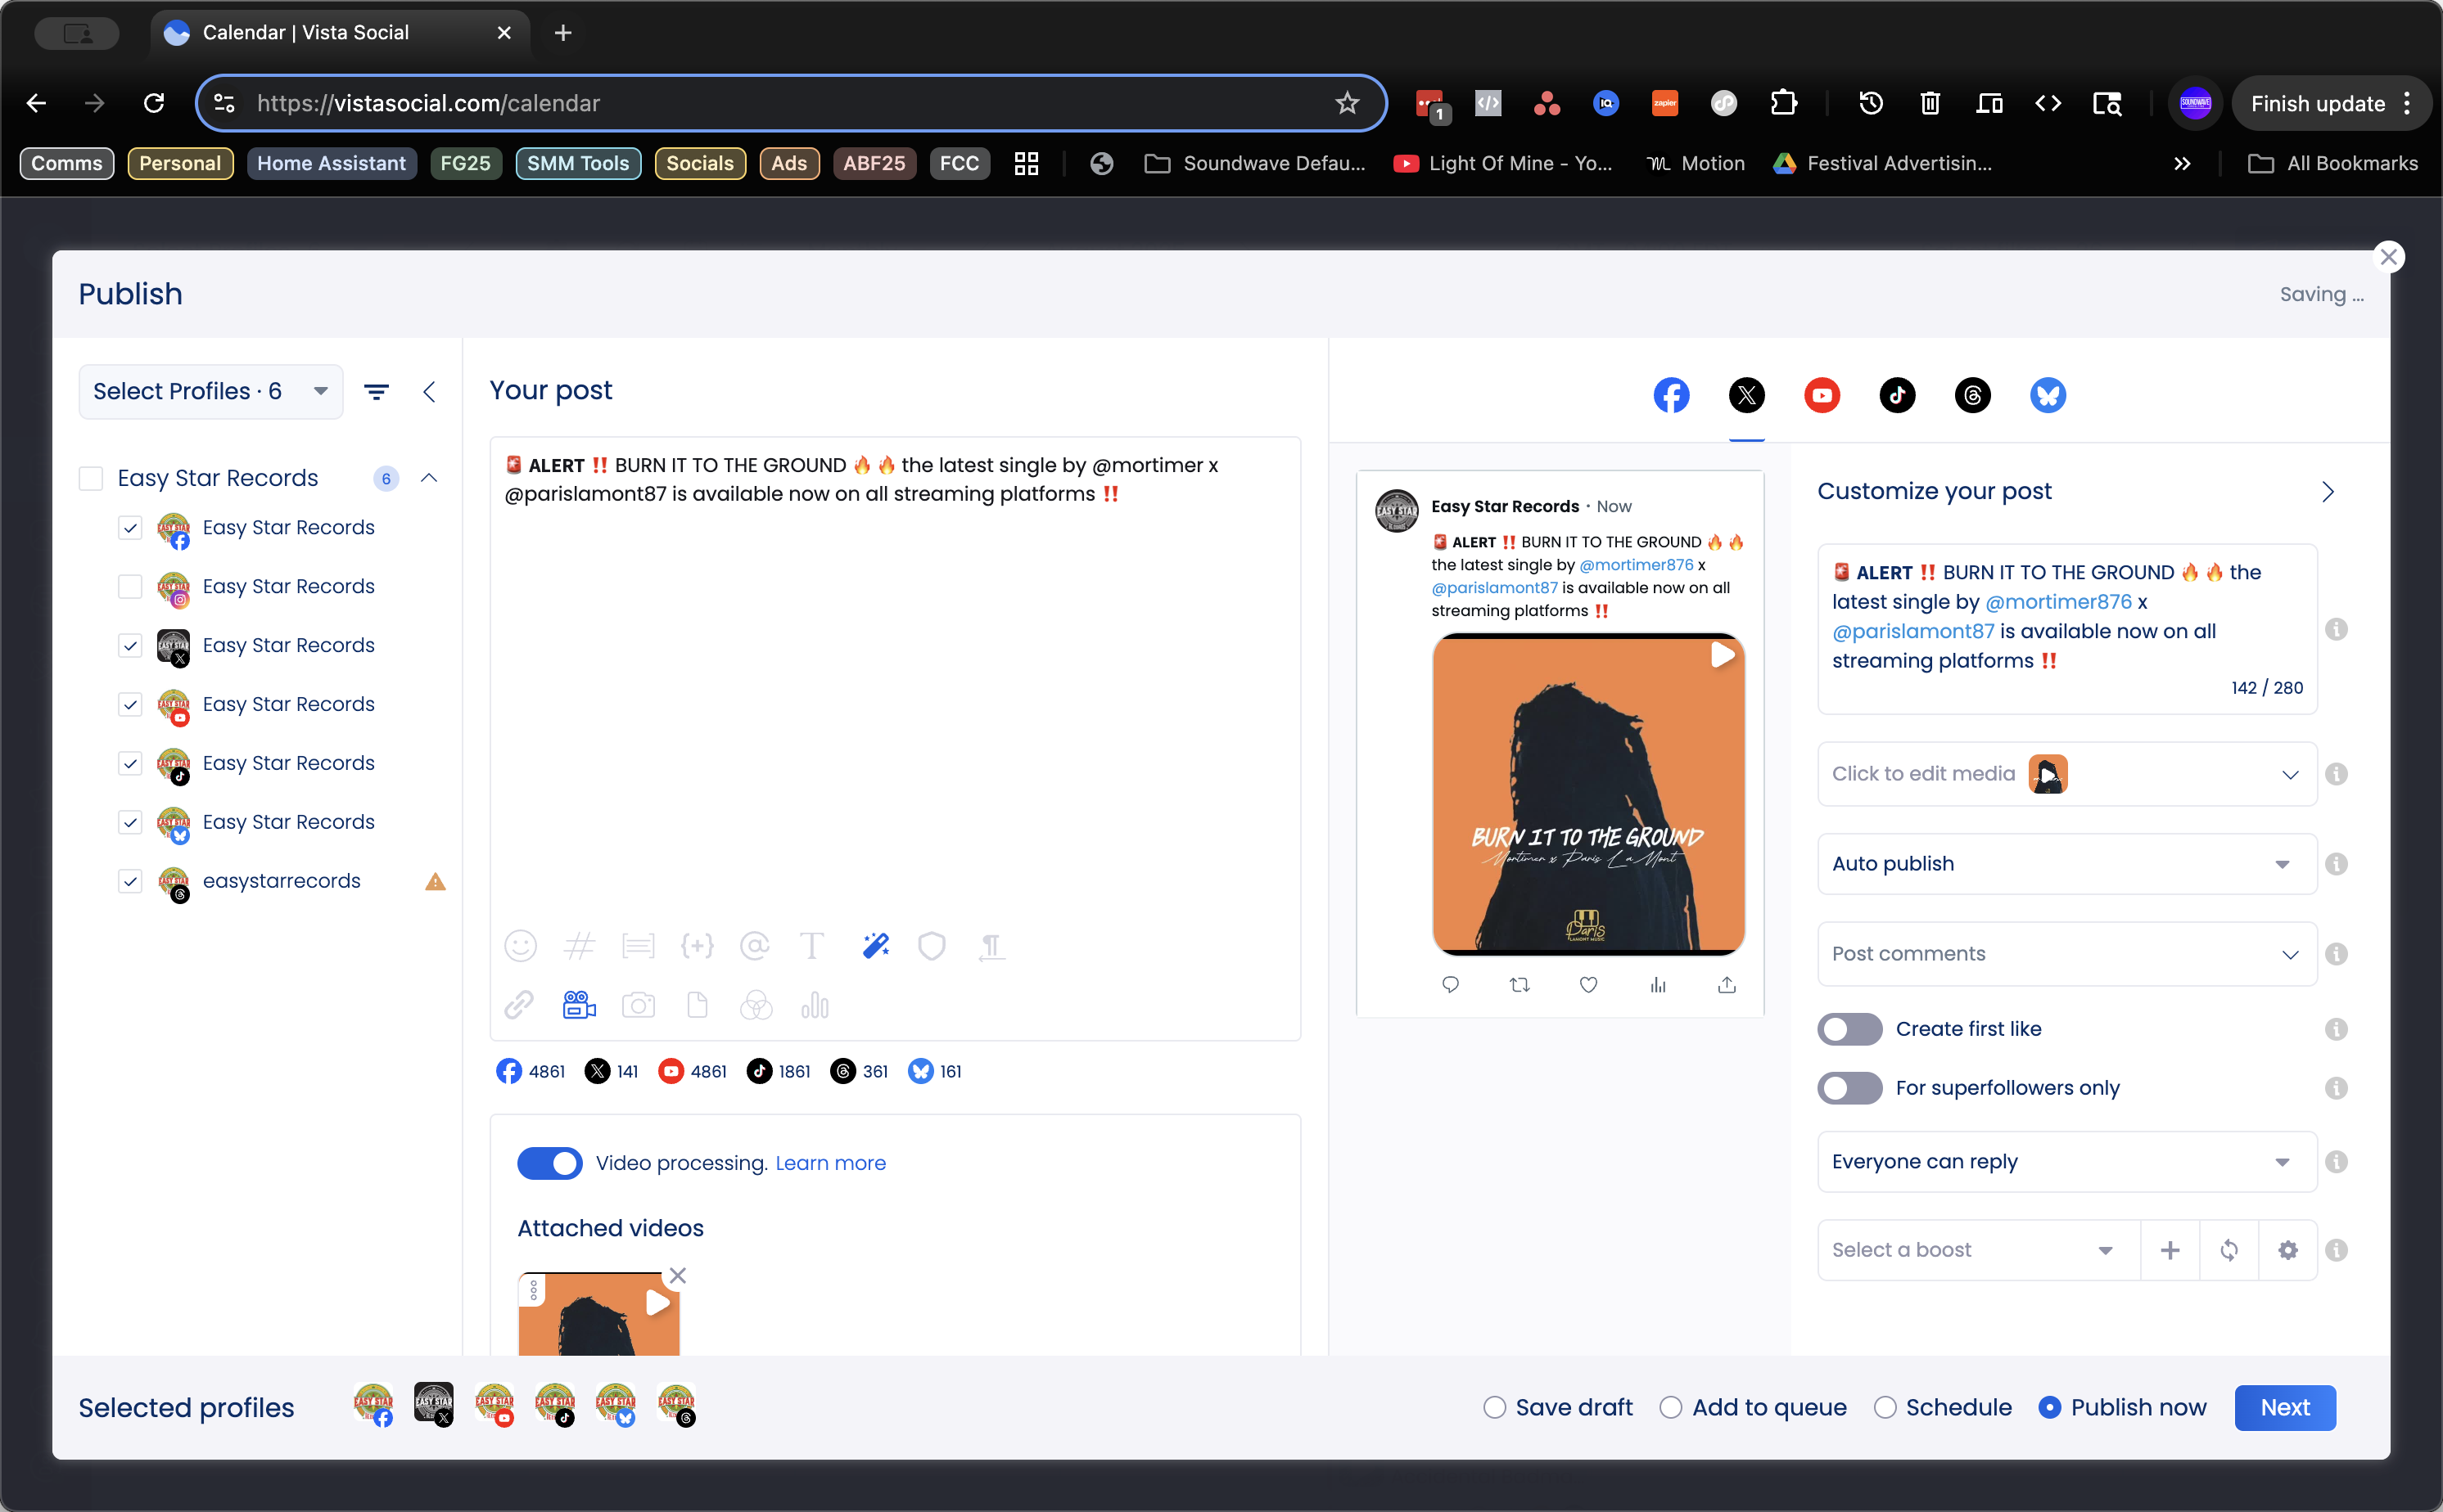Switch to the TikTok preview tab

[1897, 395]
